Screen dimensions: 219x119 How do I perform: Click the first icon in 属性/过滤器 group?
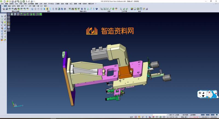point(3,9)
